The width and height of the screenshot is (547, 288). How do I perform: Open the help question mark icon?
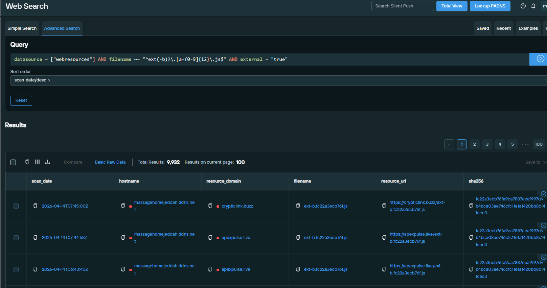click(523, 6)
